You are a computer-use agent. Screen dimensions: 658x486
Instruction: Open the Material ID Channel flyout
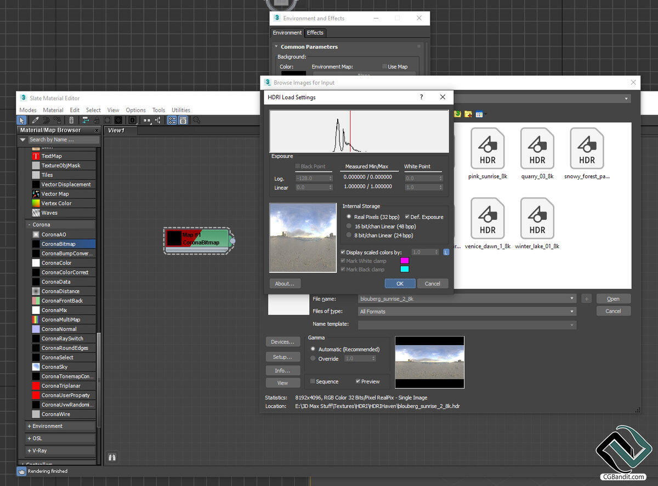click(x=132, y=120)
